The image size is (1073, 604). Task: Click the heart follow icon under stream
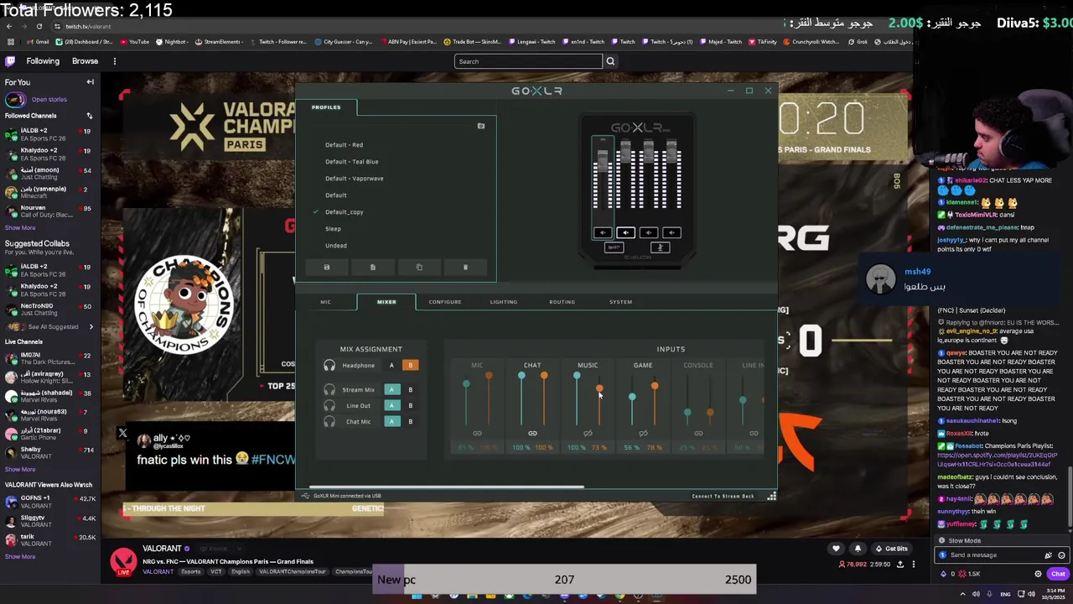pyautogui.click(x=836, y=549)
